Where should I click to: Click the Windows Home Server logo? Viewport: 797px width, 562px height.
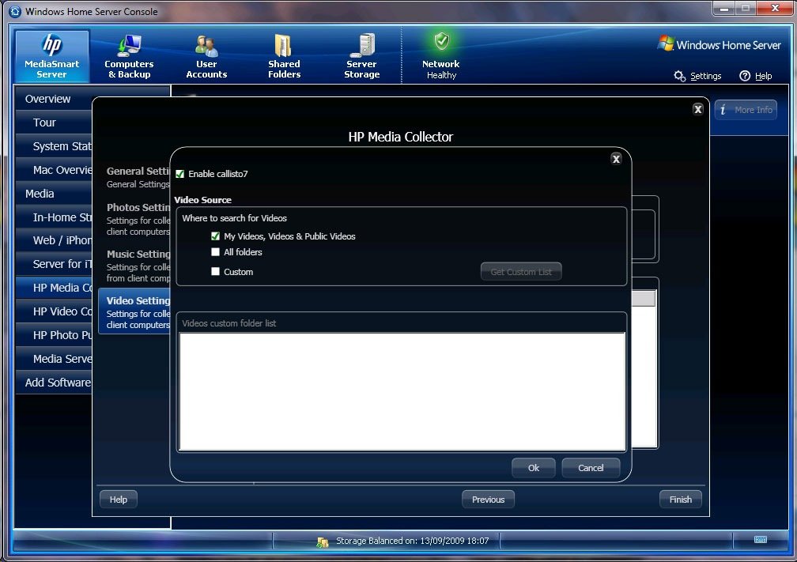(x=720, y=45)
